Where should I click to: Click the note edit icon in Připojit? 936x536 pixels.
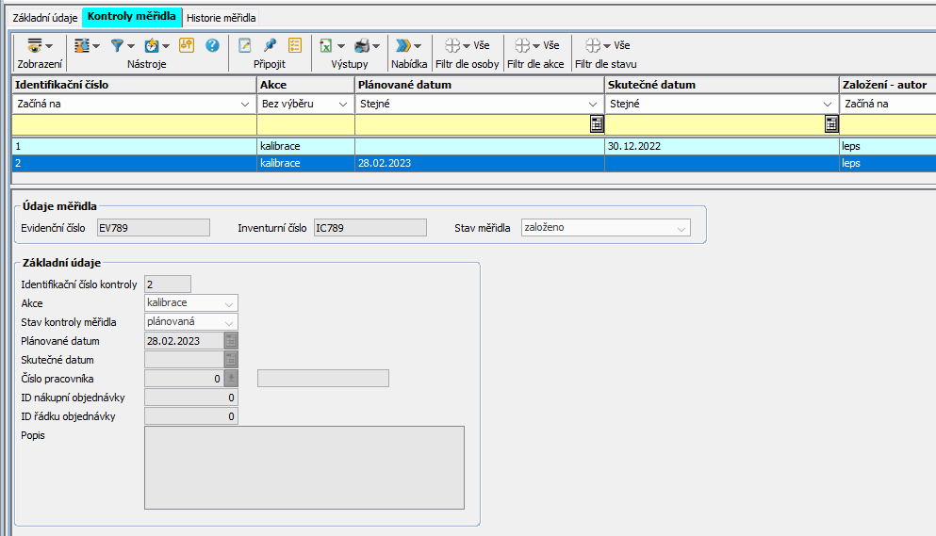pos(245,45)
